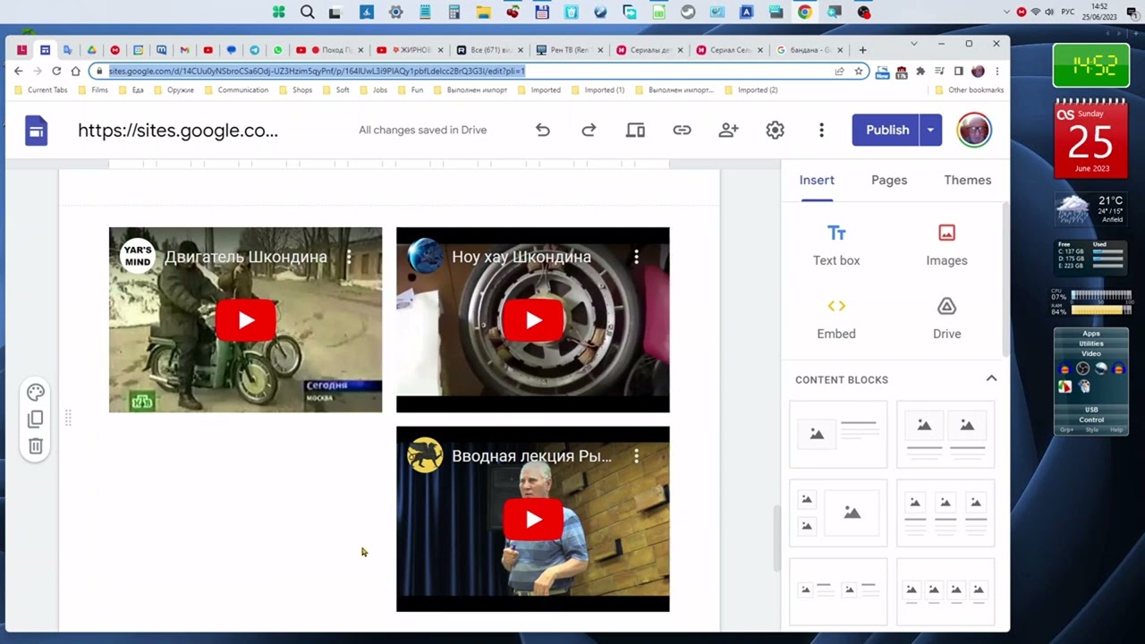Screen dimensions: 1145x644
Task: Open the Shops bookmarks folder
Action: coord(295,89)
